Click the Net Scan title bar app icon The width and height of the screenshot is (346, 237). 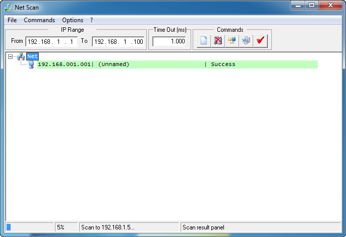click(x=9, y=8)
